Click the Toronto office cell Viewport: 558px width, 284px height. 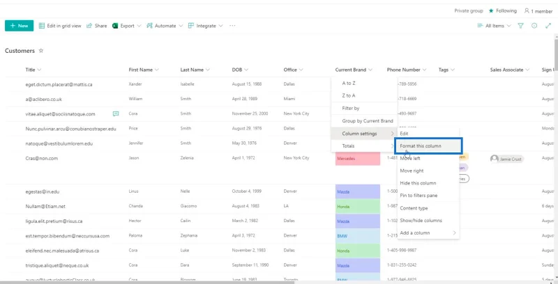291,280
